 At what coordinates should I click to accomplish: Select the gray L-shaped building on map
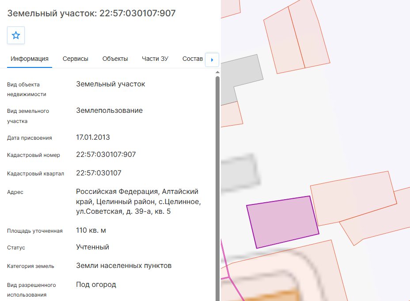[x=239, y=78]
